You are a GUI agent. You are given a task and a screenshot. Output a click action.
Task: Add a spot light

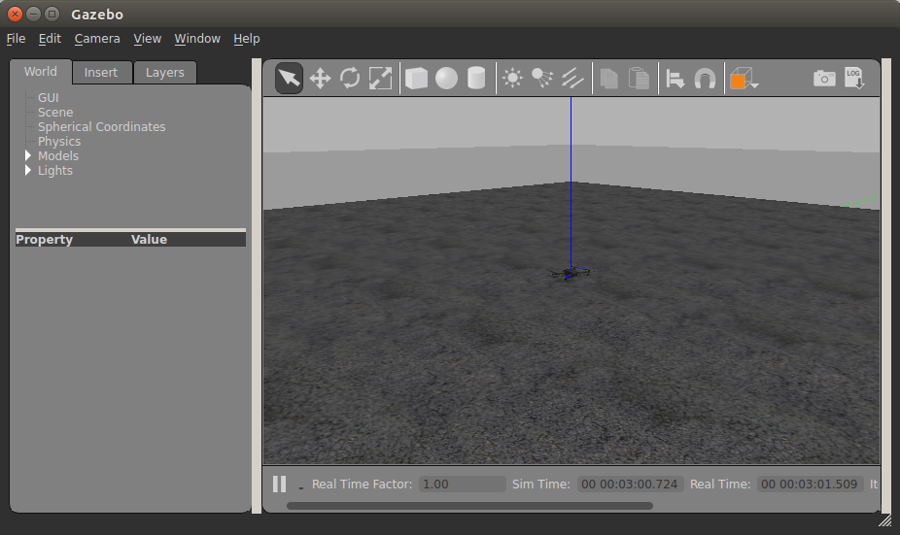tap(541, 78)
